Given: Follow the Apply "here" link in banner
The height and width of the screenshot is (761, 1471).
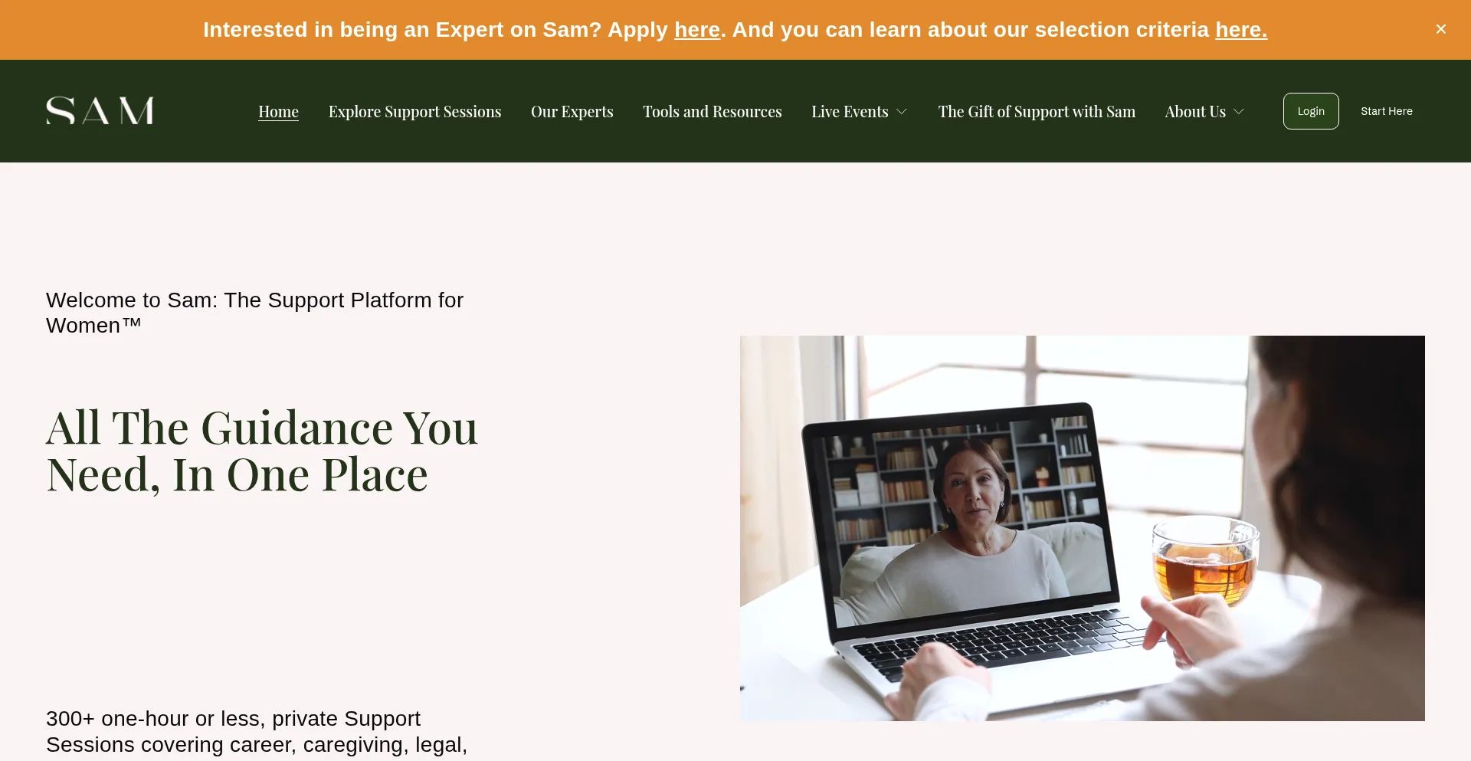Looking at the screenshot, I should (x=696, y=30).
